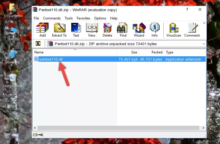
Task: Click the 36,701 bytes packed value
Action: [x=151, y=59]
